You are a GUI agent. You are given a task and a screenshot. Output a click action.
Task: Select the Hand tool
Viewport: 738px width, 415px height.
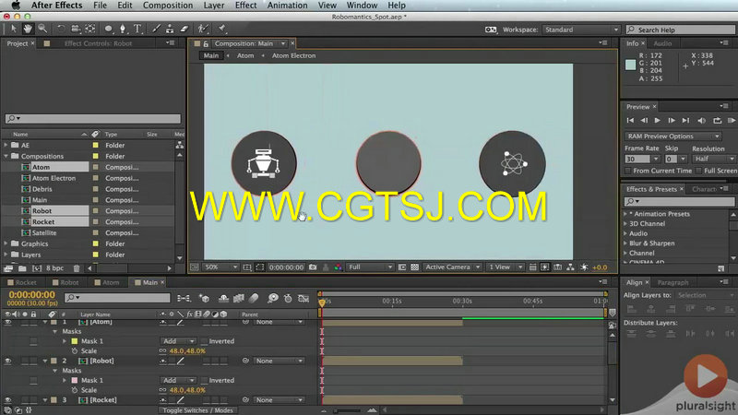(28, 29)
